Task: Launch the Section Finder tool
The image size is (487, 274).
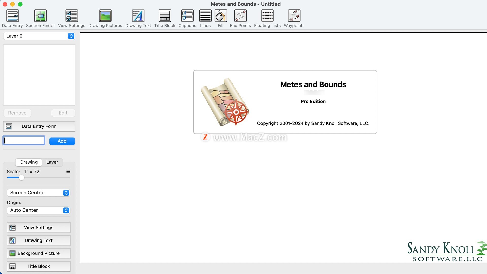Action: coord(40,16)
